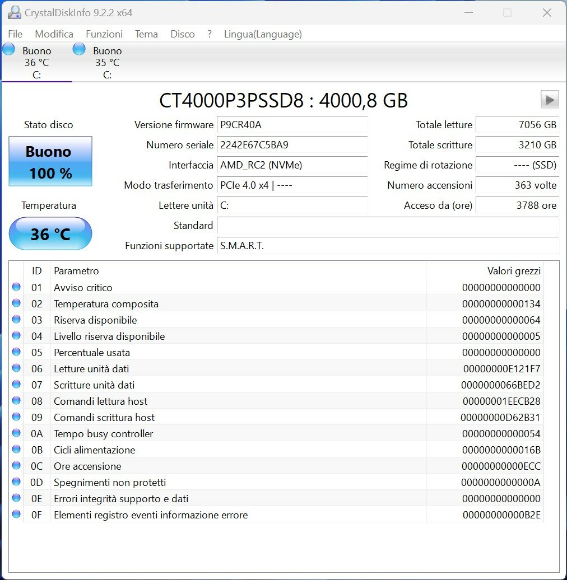Open the File menu
This screenshot has height=580, width=567.
pyautogui.click(x=15, y=34)
